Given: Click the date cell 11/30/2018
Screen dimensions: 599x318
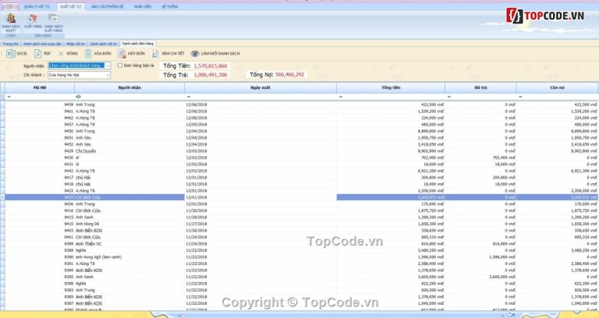Looking at the screenshot, I should pyautogui.click(x=197, y=210).
